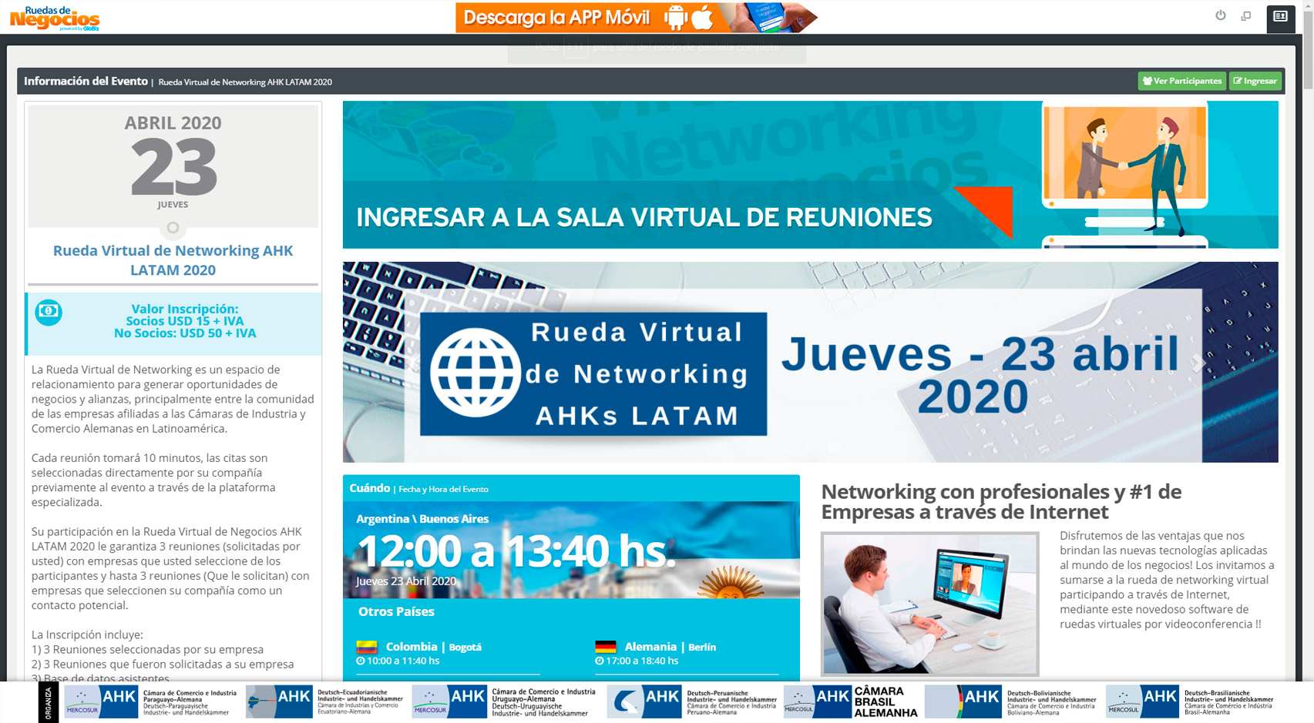Click the Ruedas de Negocios logo

[54, 18]
